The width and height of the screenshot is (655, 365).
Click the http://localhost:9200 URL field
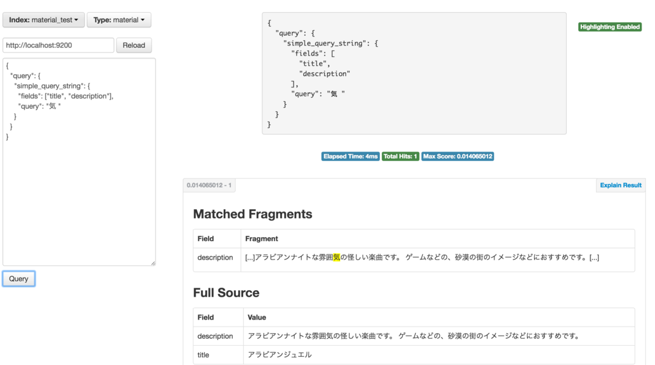(x=58, y=45)
